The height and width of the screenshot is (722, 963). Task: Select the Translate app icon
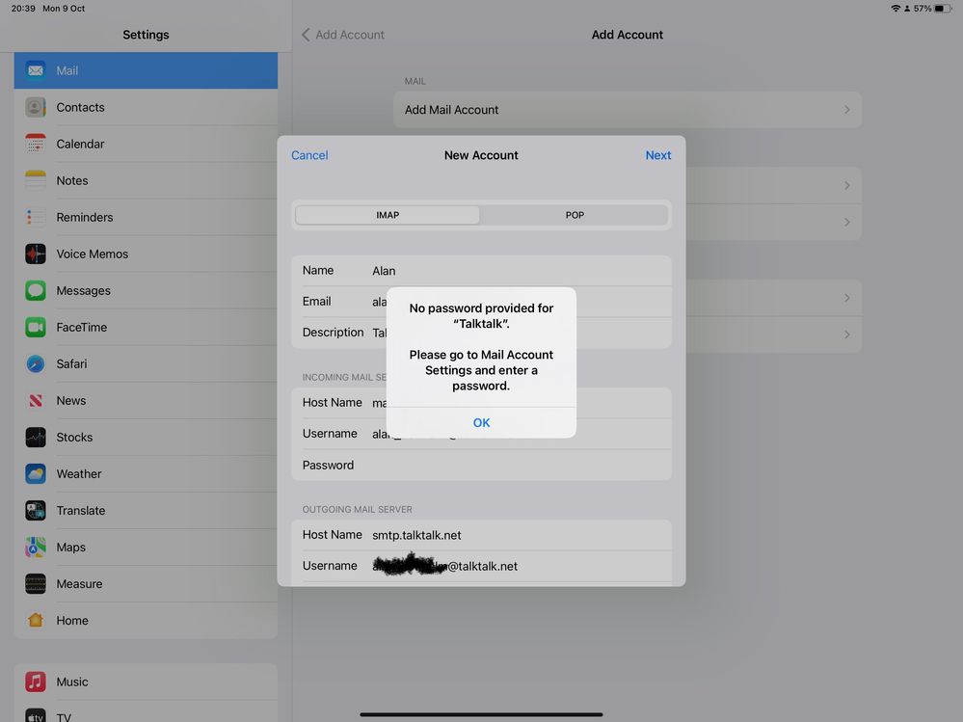[x=36, y=510]
